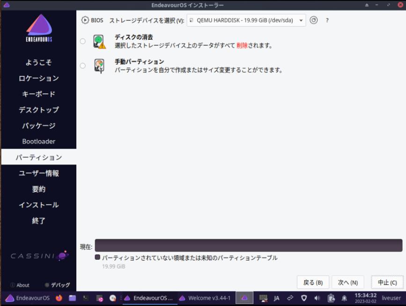Select ようこそ step in sidebar
Image resolution: width=406 pixels, height=306 pixels.
coord(39,62)
